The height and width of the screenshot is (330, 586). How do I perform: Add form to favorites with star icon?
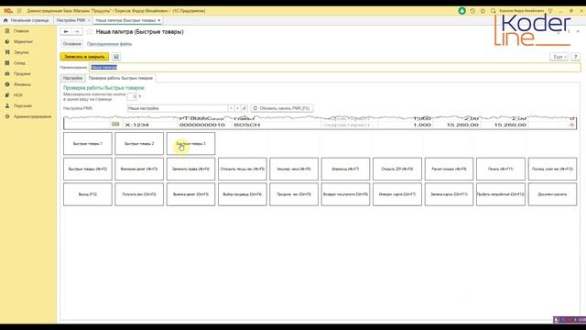[x=90, y=32]
